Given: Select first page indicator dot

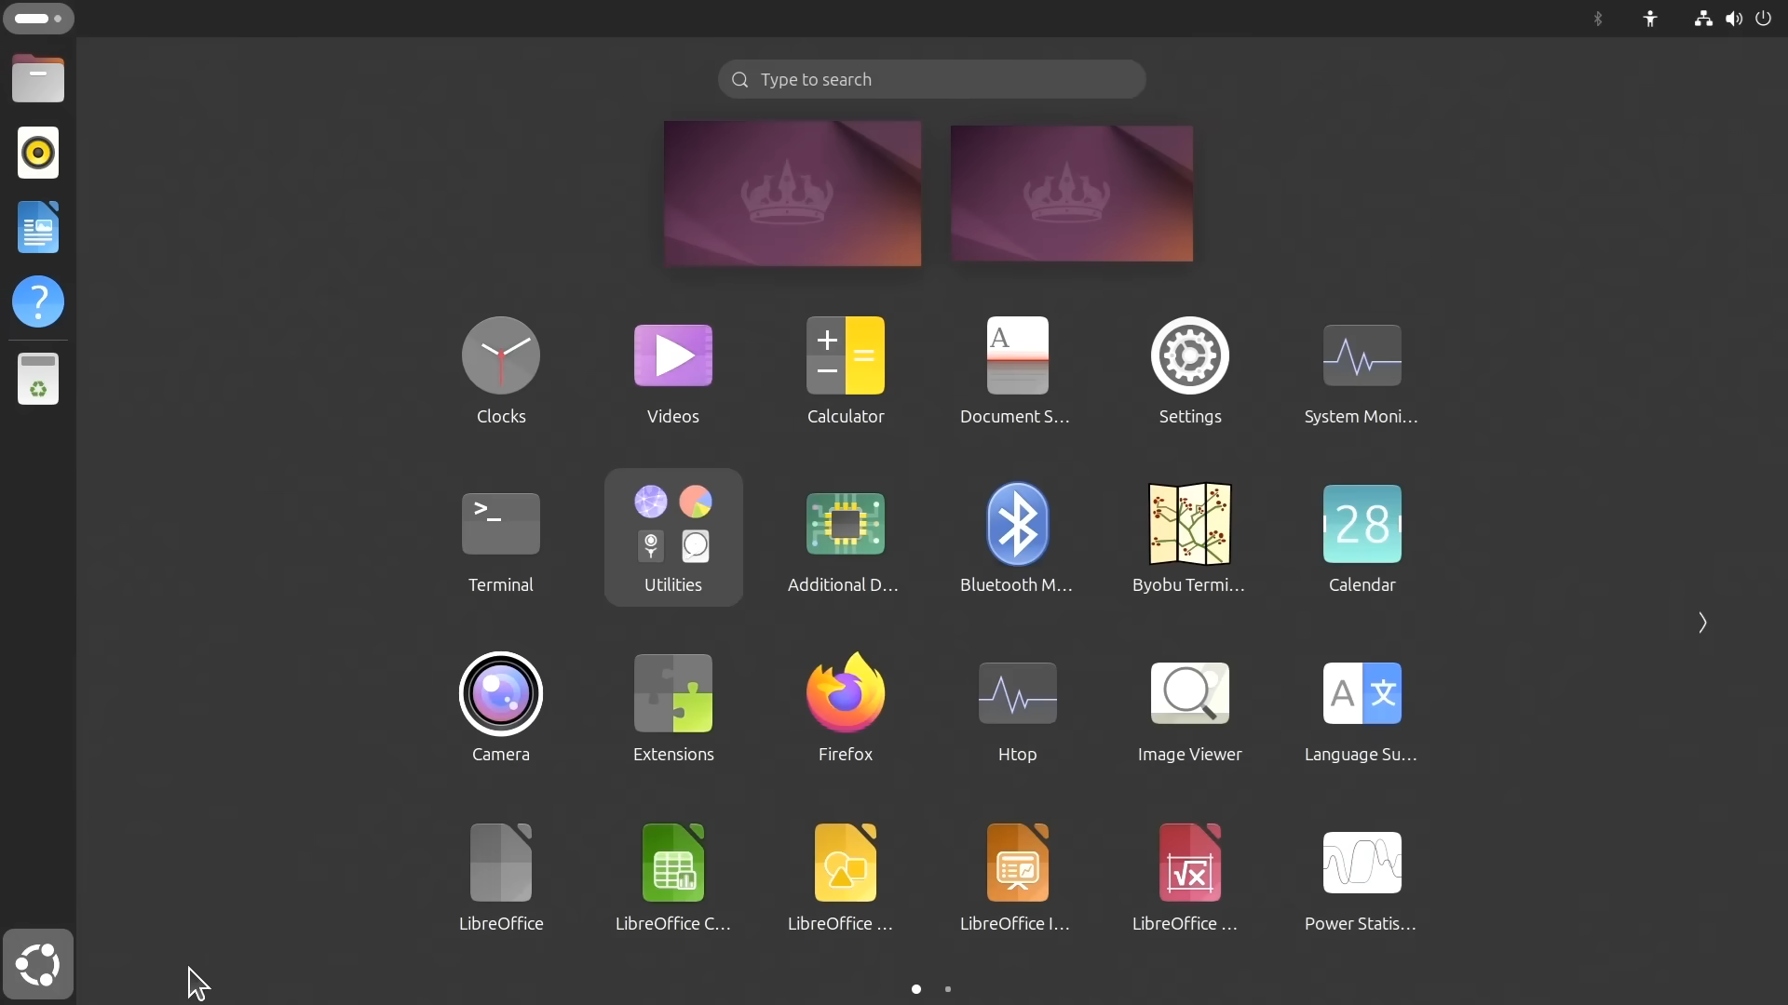Looking at the screenshot, I should click(x=916, y=989).
